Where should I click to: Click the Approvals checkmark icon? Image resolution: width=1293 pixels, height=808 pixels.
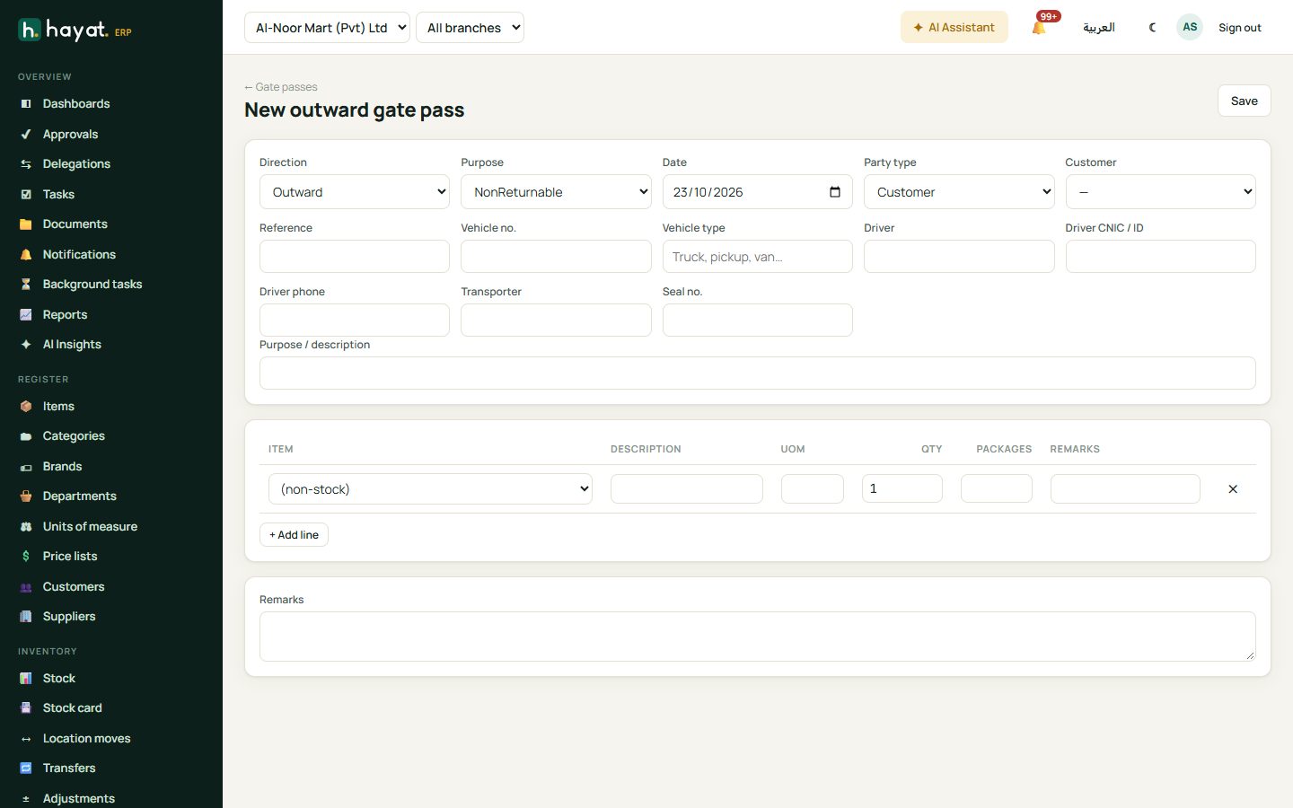tap(26, 135)
